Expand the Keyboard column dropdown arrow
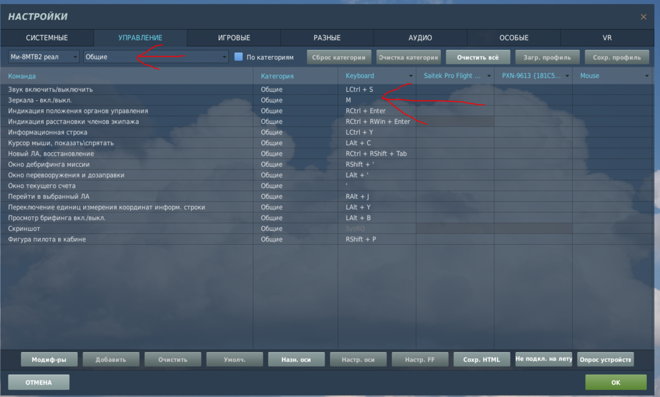 411,76
